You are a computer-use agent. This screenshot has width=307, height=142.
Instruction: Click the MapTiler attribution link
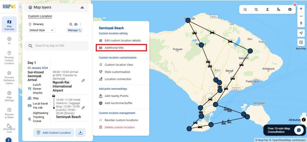(x=262, y=140)
